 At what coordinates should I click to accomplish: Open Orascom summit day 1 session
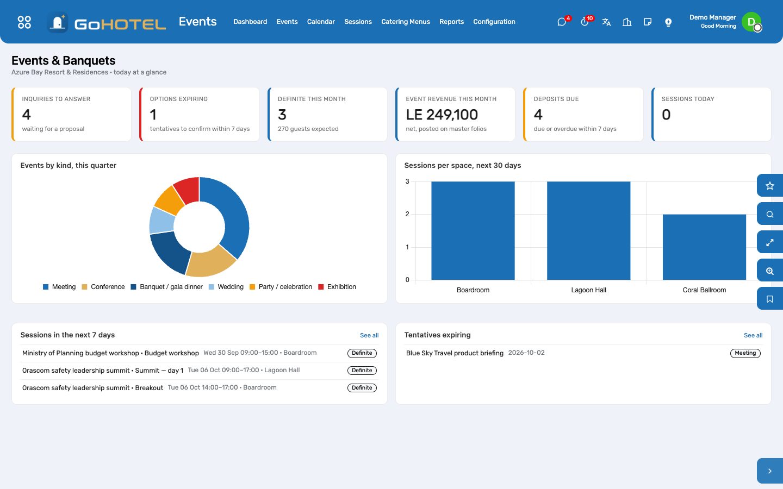(x=200, y=371)
